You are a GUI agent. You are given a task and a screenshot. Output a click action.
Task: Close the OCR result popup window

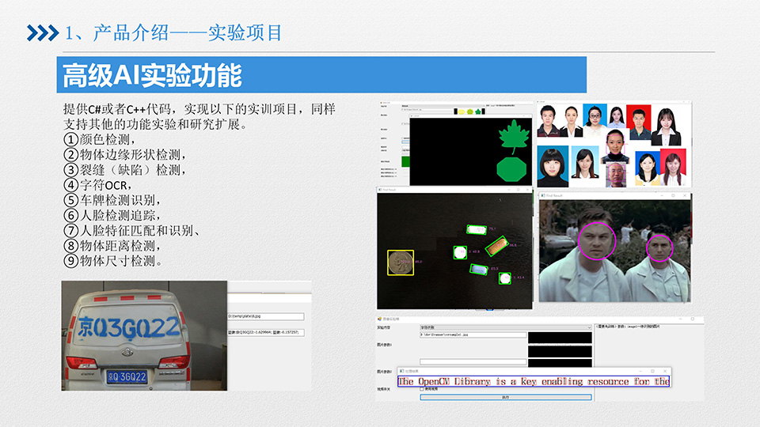(x=663, y=370)
